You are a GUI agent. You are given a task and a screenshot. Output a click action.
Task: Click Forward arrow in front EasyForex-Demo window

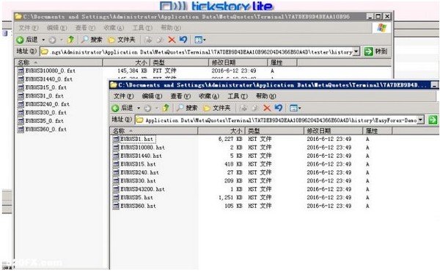[148, 108]
